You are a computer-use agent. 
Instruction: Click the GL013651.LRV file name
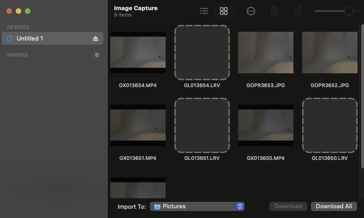202,158
